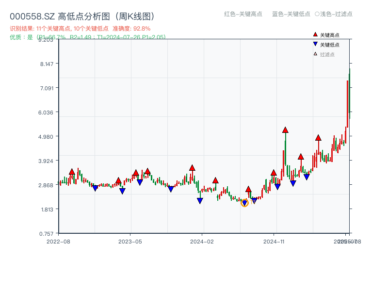Click the chart title 000558.SZ 高低点分析图
This screenshot has width=388, height=291.
click(x=82, y=16)
